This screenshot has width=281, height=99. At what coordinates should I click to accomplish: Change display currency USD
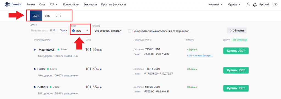[275, 4]
